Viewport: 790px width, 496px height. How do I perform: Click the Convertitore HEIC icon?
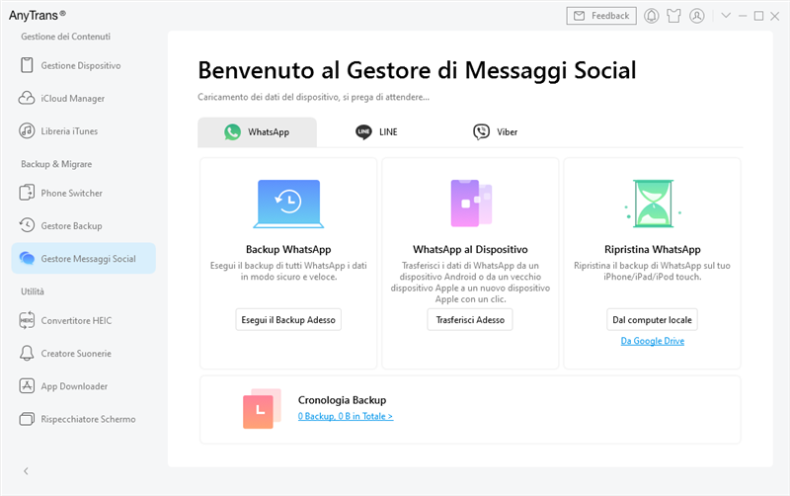click(x=27, y=320)
